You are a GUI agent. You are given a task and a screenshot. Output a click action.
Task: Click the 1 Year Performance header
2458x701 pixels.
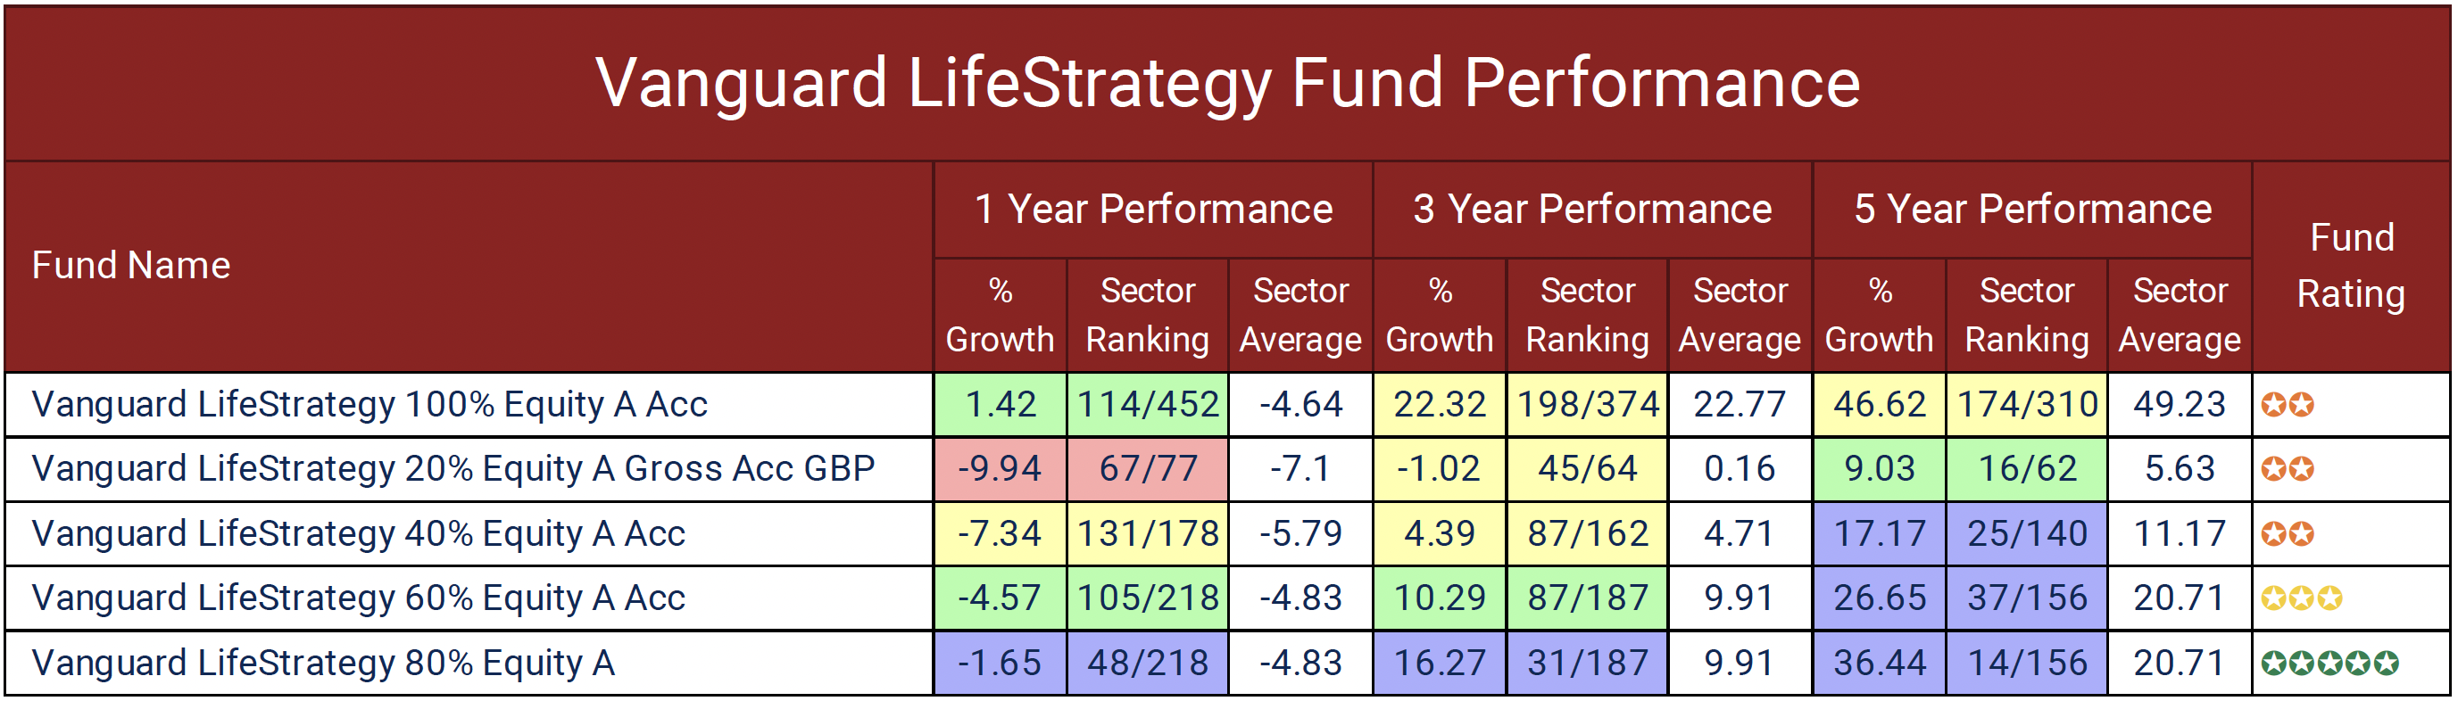pyautogui.click(x=1152, y=210)
